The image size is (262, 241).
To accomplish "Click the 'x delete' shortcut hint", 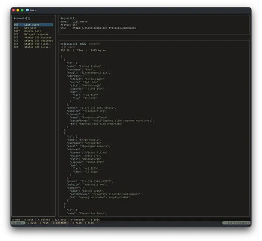I will (44, 220).
